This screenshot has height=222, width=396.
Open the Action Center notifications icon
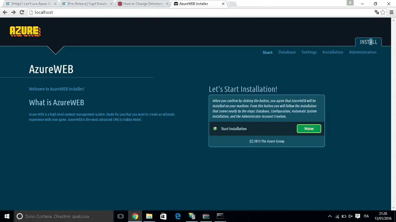coord(358,216)
